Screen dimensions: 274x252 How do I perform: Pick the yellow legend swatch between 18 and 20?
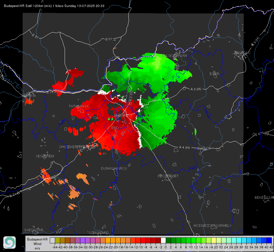tap(214, 241)
